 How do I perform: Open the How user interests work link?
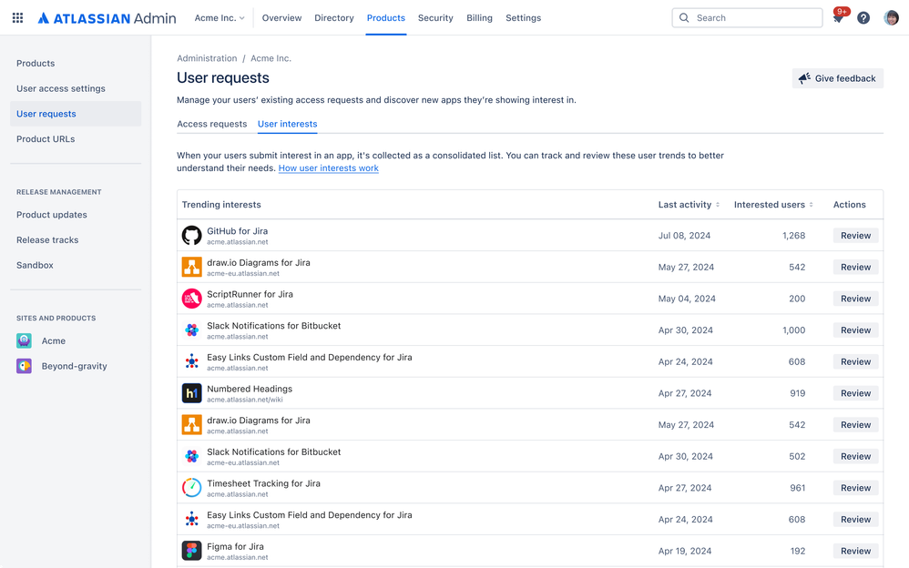(x=328, y=168)
